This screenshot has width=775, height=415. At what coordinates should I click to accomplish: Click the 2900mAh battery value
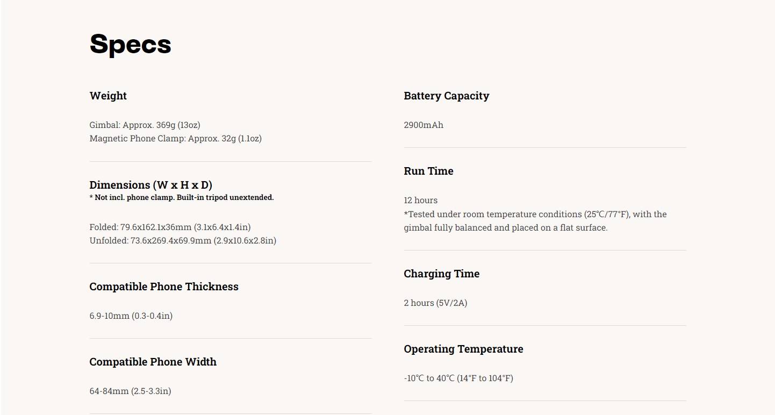424,125
